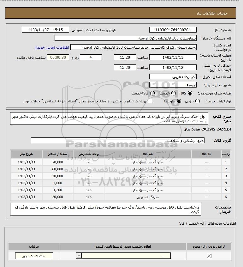Click the مشاهده مجوز button
This screenshot has height=267, width=243.
coord(34,256)
